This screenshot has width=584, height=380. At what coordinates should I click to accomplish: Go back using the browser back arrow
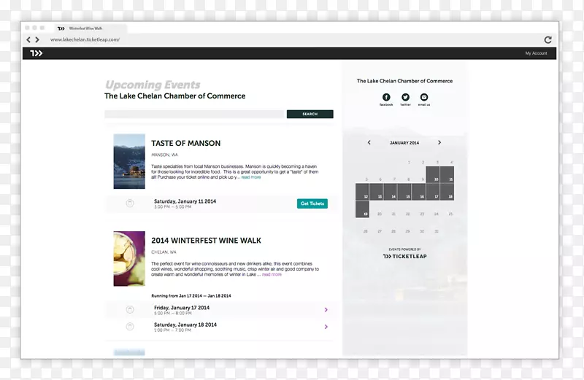(x=29, y=39)
